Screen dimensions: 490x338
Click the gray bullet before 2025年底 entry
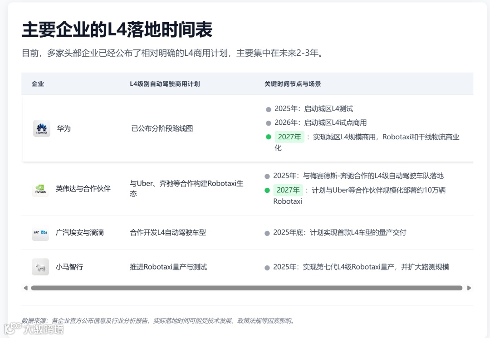tap(267, 233)
